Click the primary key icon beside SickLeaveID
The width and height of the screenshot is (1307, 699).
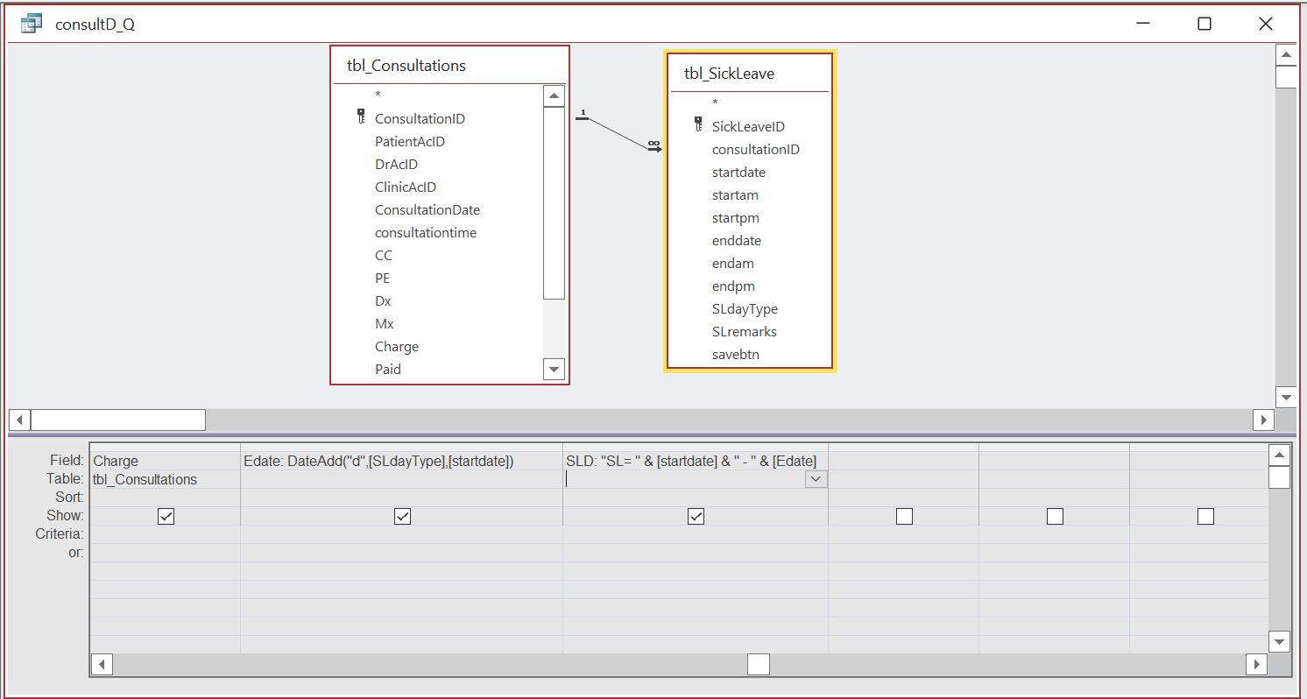[x=698, y=124]
